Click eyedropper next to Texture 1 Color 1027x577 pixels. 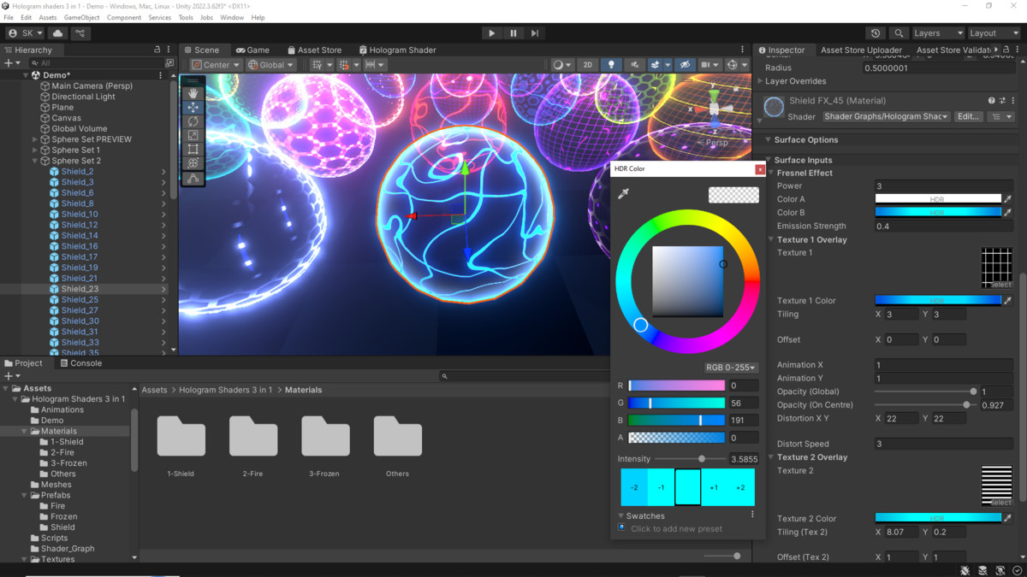(x=1008, y=301)
